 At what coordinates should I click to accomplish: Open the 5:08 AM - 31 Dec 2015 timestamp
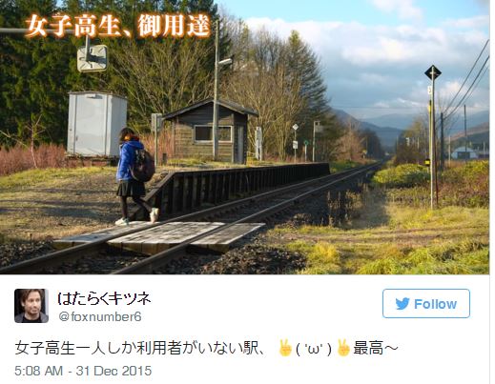[x=83, y=371]
